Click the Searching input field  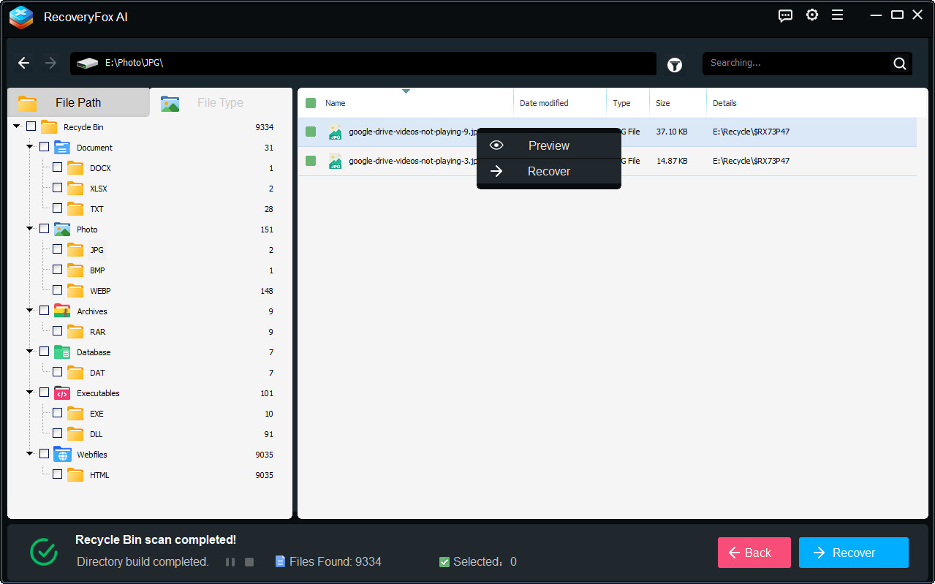(797, 64)
